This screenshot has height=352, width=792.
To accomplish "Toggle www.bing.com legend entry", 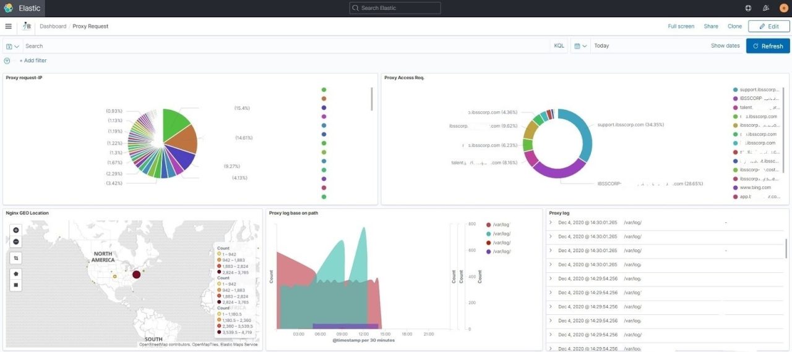I will [x=751, y=187].
